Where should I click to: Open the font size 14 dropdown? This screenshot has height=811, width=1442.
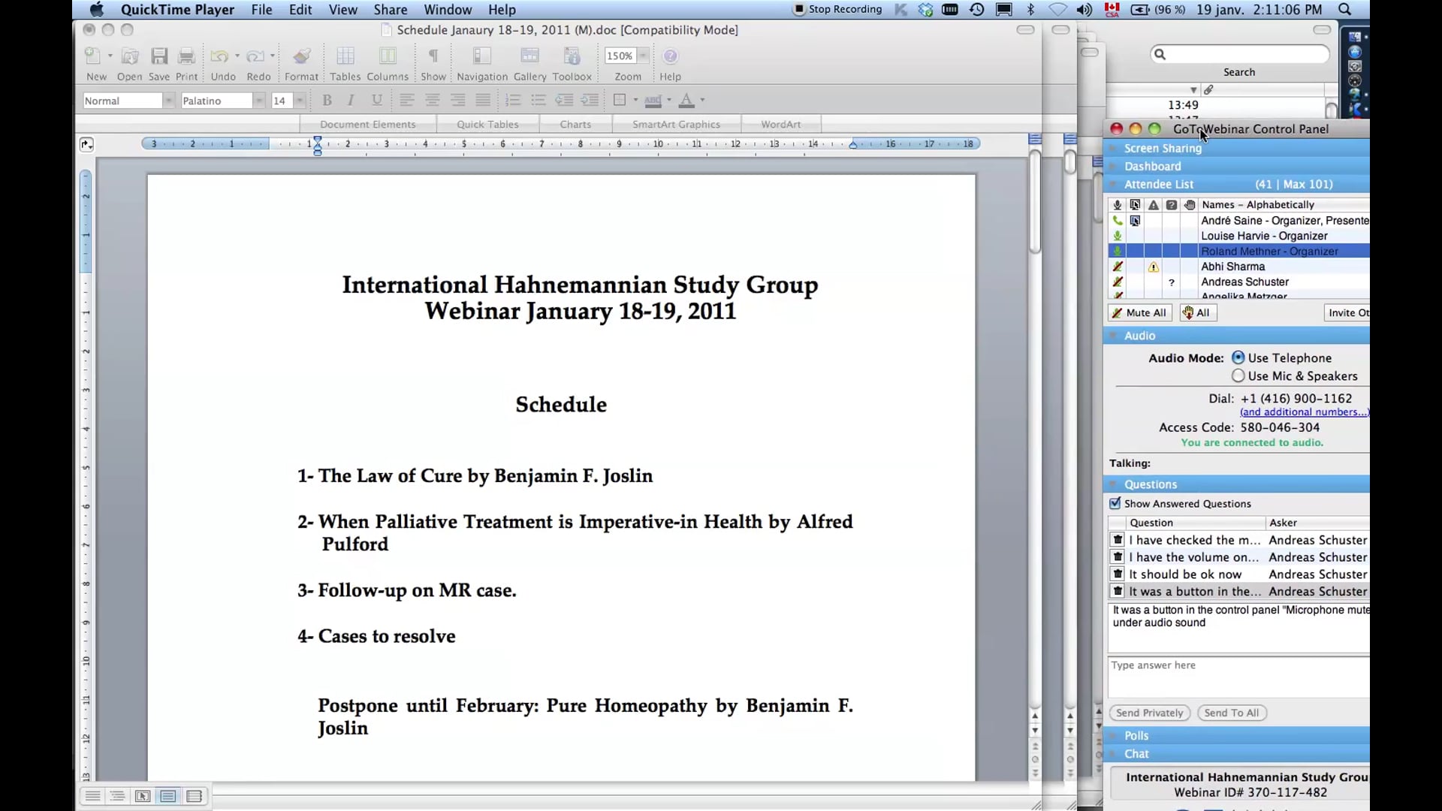click(300, 100)
